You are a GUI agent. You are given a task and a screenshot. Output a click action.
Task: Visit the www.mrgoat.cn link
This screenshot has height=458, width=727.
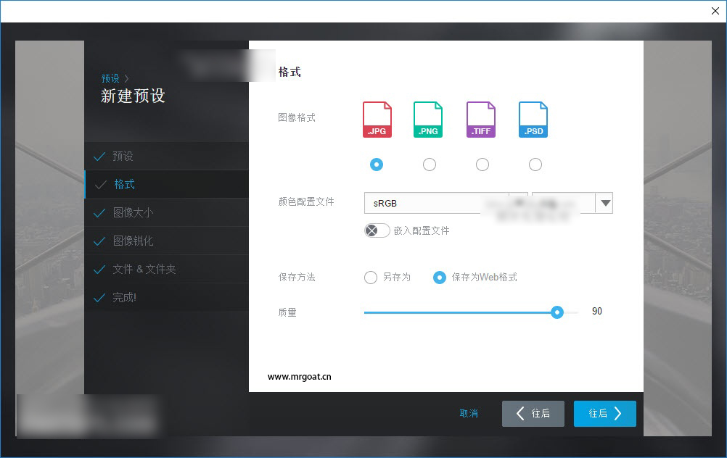(x=299, y=377)
